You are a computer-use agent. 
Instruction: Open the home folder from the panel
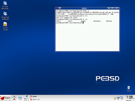tap(14, 98)
